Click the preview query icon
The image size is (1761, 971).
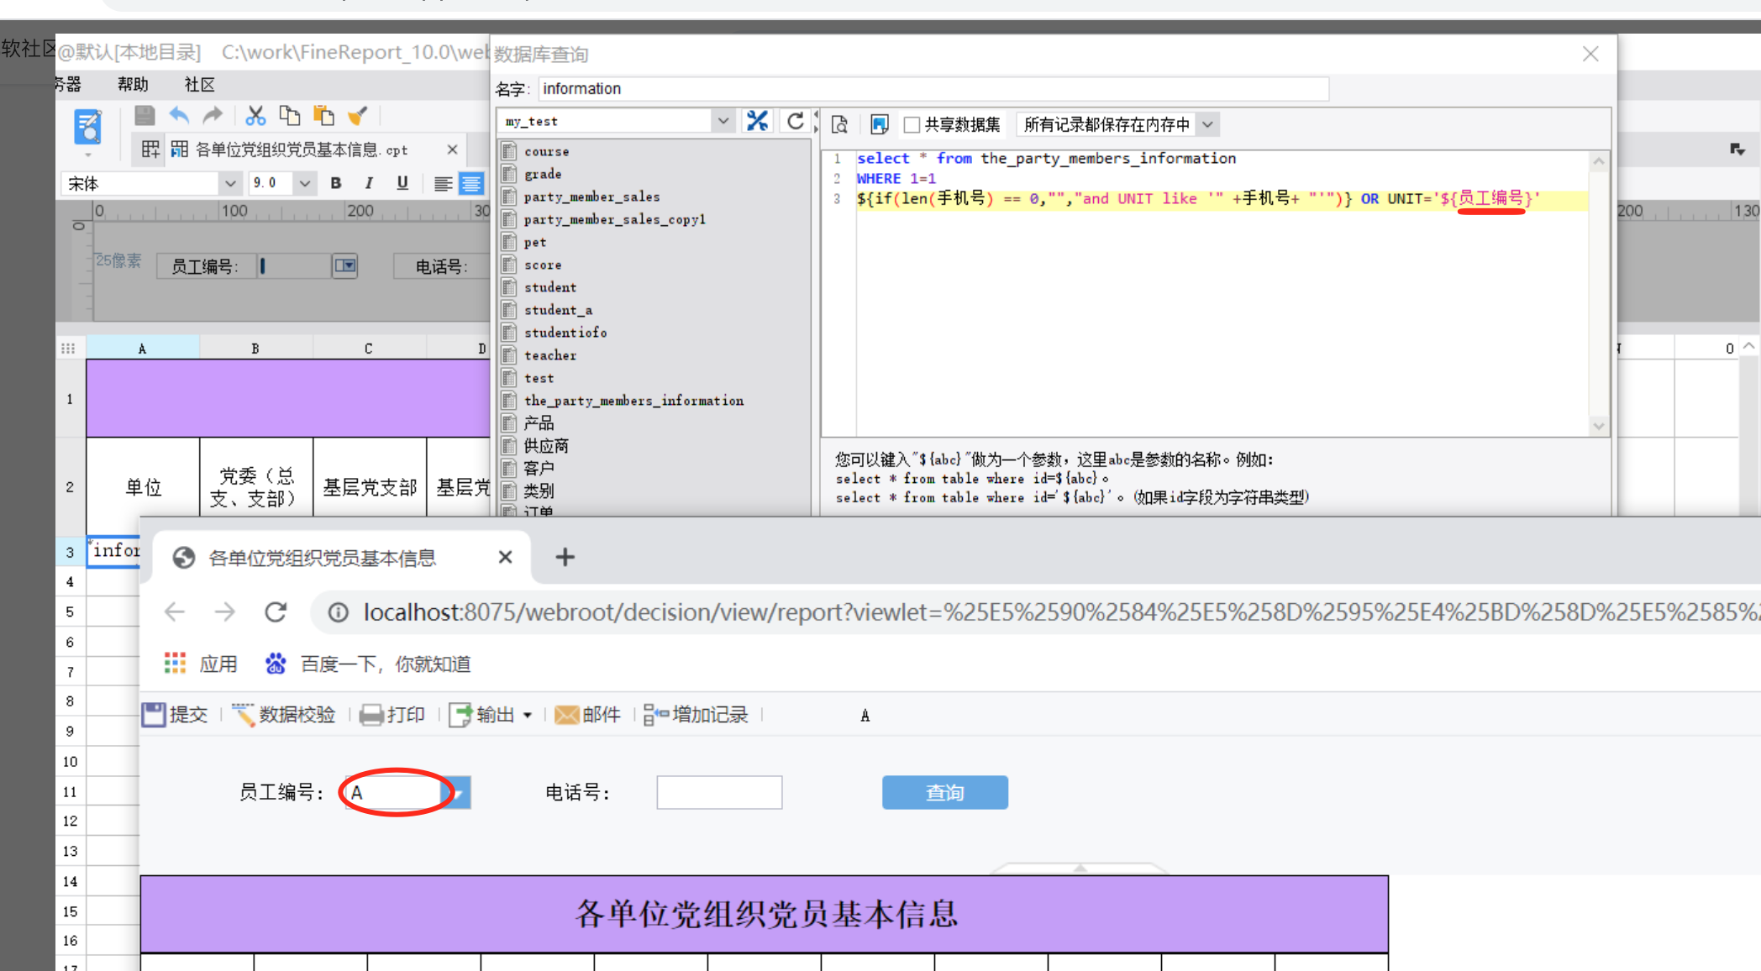(839, 124)
